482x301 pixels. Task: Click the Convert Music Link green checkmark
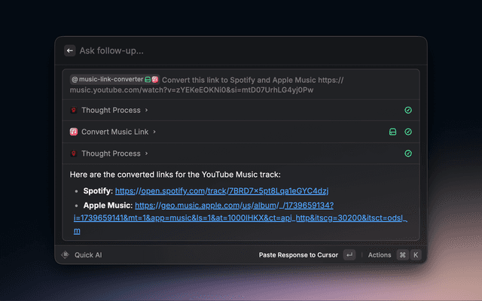point(408,132)
